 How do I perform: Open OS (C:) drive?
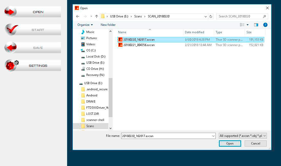[91, 50]
